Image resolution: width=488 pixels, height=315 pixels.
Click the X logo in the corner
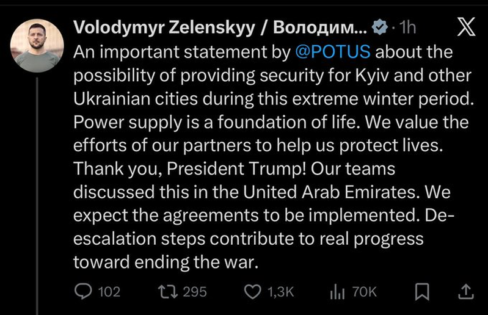[x=467, y=27]
